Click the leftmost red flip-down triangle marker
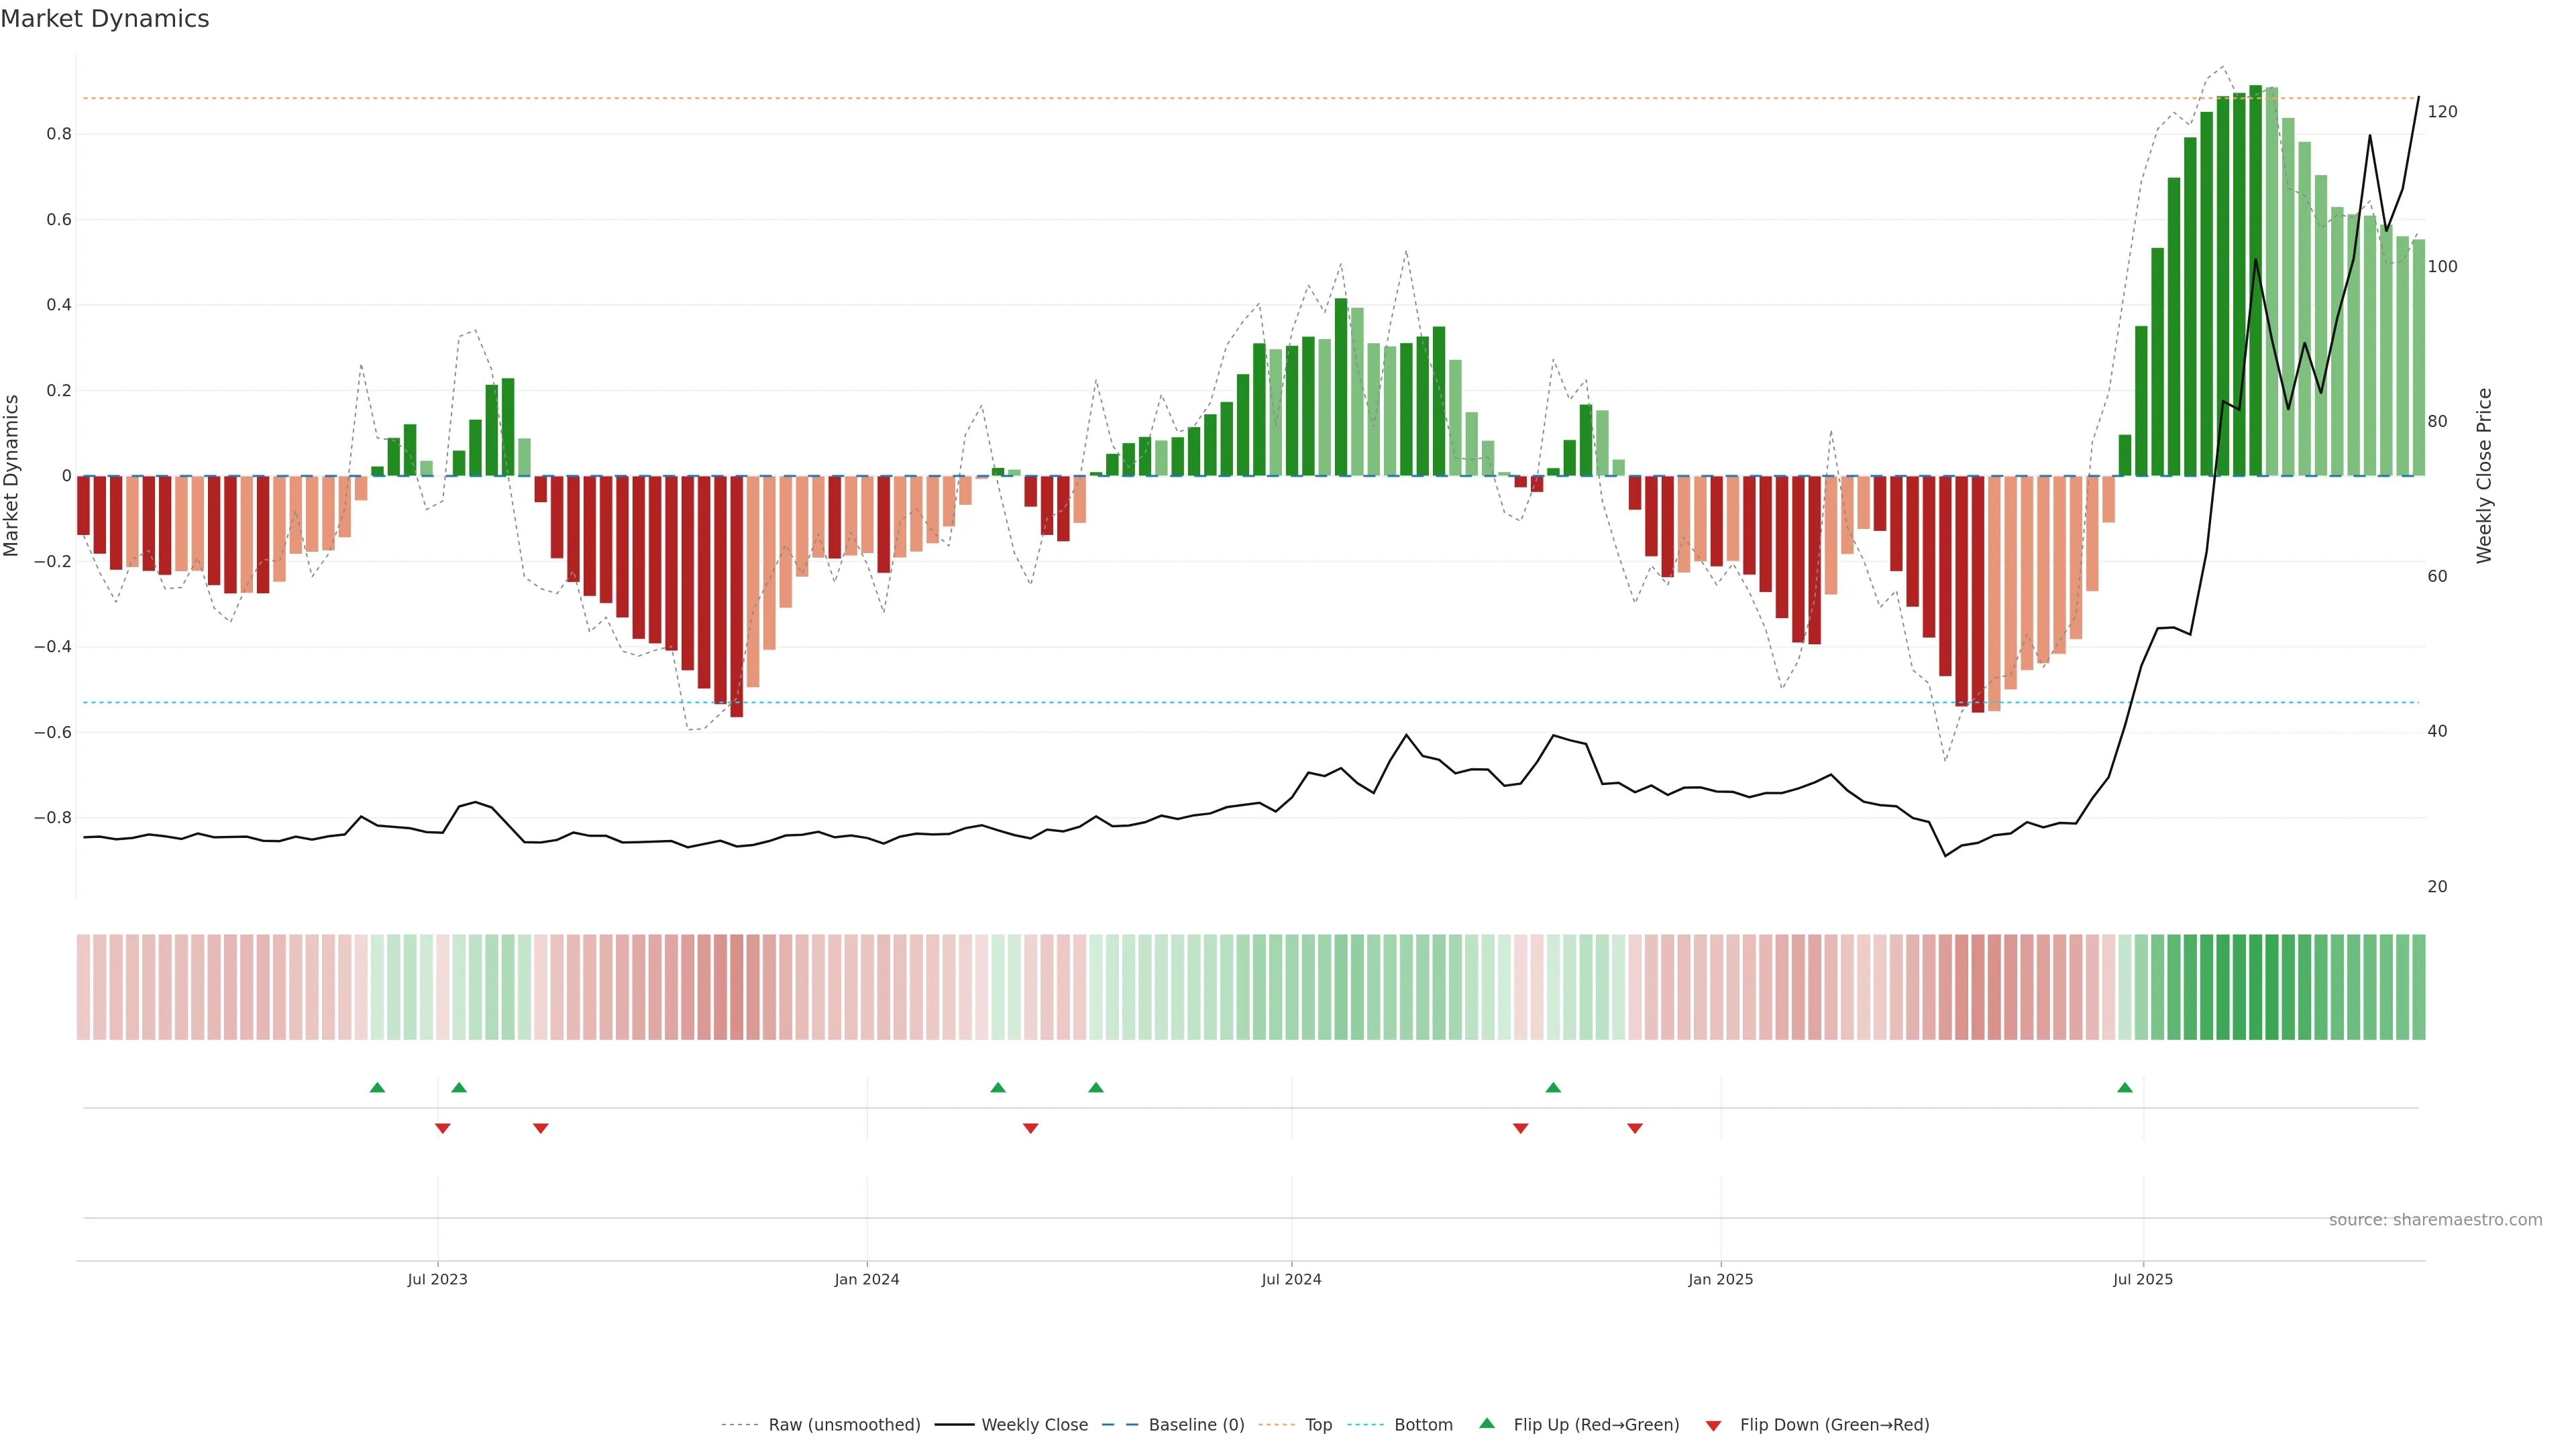Viewport: 2576px width, 1448px height. 442,1128
